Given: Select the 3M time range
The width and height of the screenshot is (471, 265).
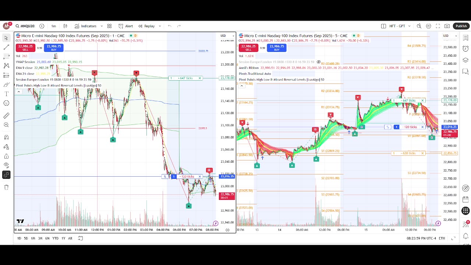Looking at the screenshot, I should point(40,238).
